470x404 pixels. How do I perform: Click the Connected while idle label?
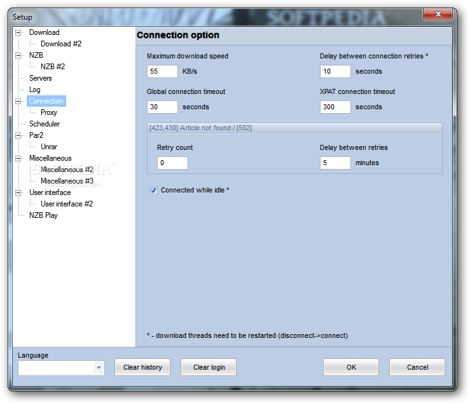(x=195, y=190)
